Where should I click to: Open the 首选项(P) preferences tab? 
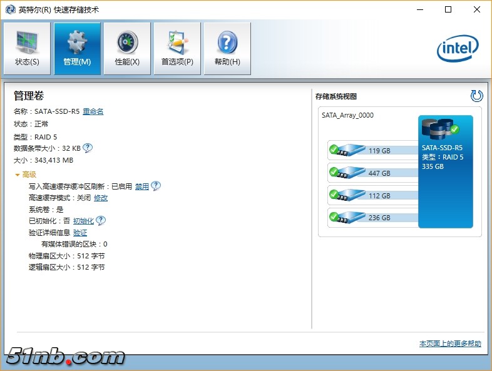pyautogui.click(x=177, y=48)
